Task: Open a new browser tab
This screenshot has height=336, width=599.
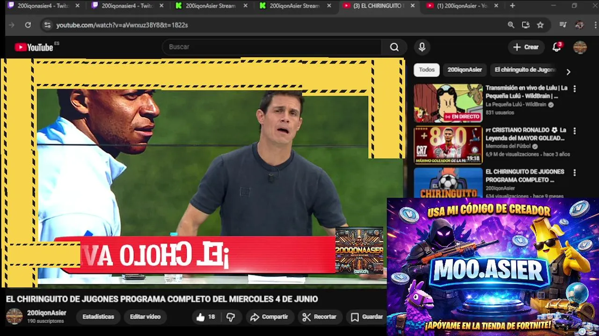Action: coord(512,6)
